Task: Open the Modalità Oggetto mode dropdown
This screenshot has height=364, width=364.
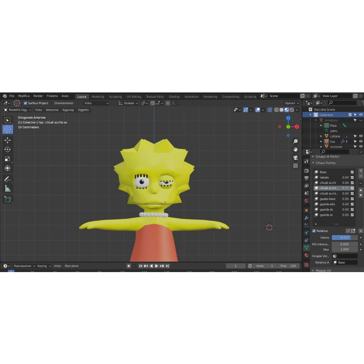Action: click(17, 110)
